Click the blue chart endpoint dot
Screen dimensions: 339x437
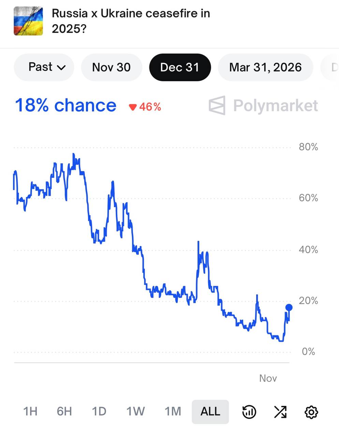point(289,308)
